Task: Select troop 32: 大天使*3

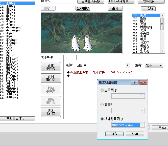Action: 17,98
